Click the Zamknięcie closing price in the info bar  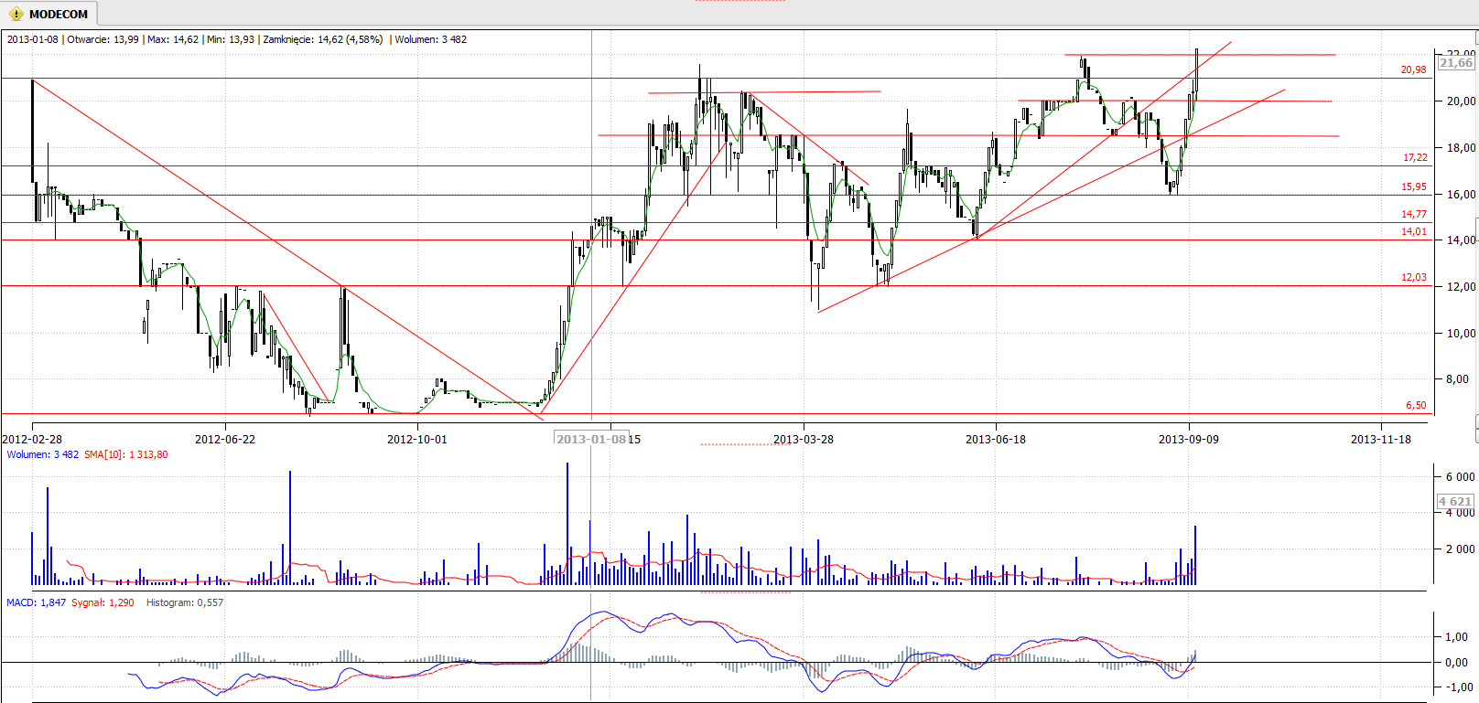pos(322,39)
